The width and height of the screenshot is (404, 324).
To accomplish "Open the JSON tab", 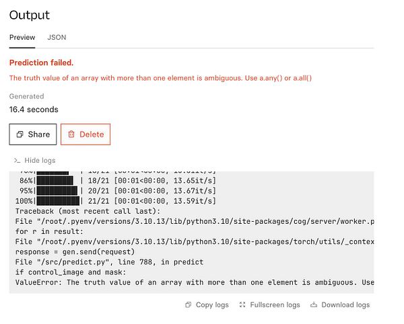I will pyautogui.click(x=57, y=38).
